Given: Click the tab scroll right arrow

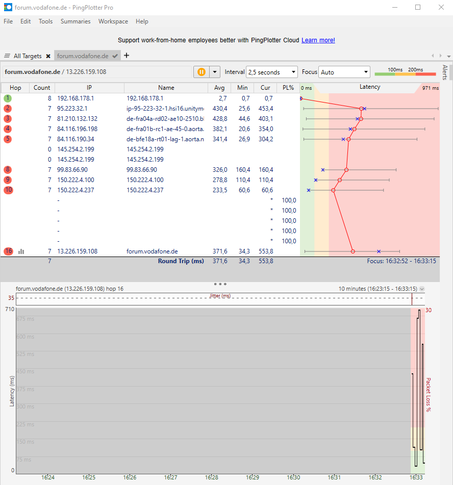Looking at the screenshot, I should point(440,56).
